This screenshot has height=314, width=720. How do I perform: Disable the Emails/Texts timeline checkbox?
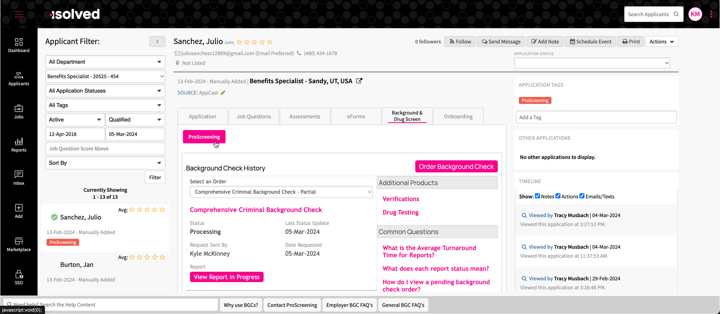point(582,196)
